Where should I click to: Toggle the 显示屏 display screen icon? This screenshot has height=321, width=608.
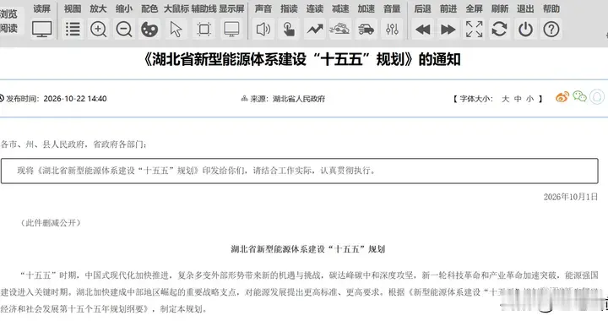[x=231, y=29]
